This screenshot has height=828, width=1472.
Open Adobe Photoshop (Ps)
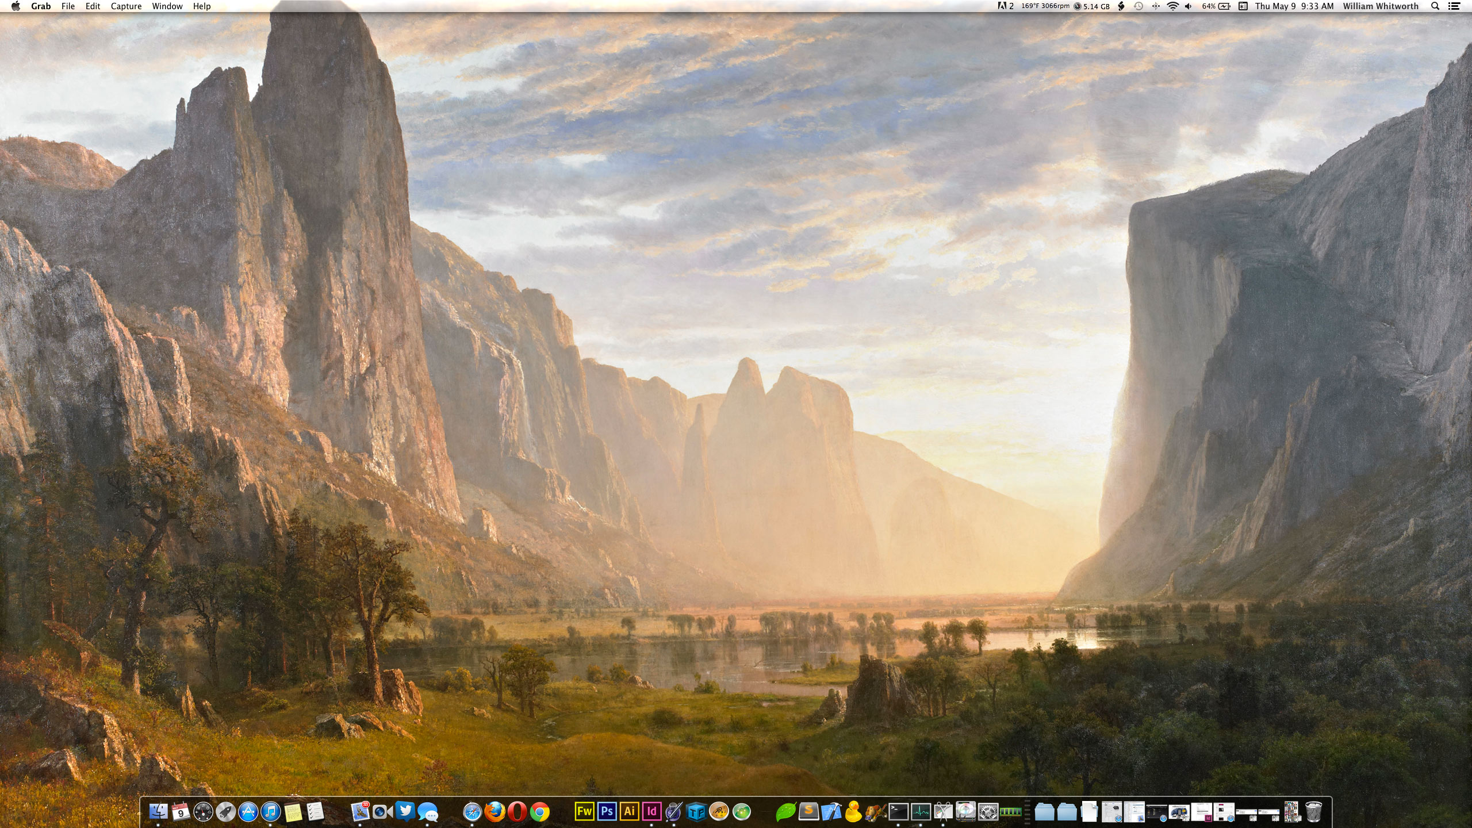click(607, 811)
